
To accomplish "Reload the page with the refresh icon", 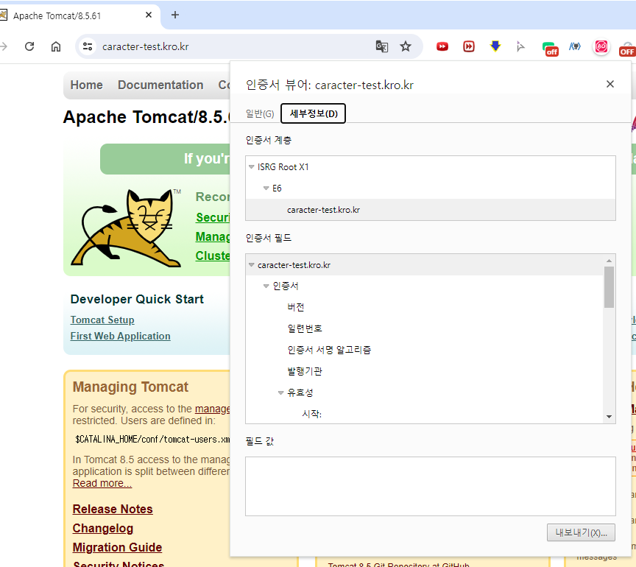I will tap(29, 46).
